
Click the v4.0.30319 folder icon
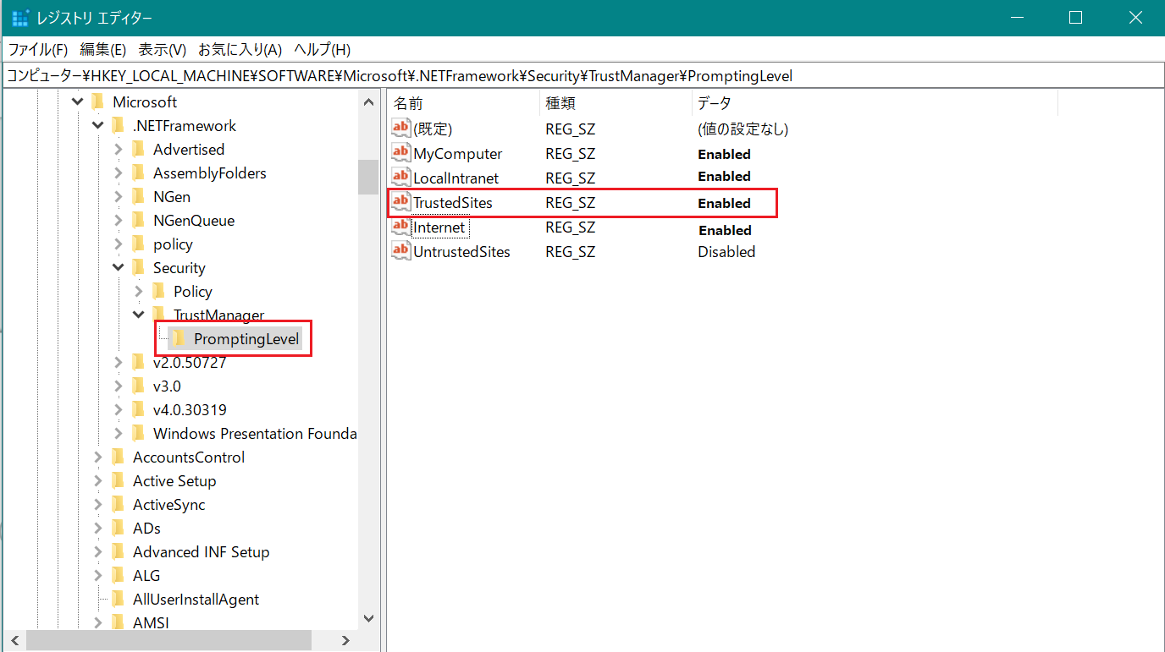138,409
